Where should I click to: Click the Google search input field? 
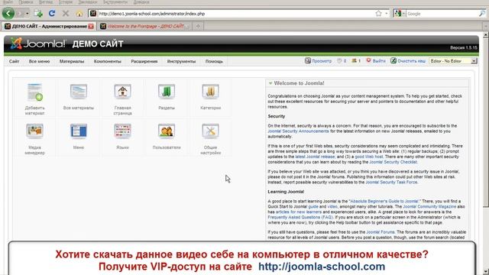[x=442, y=14]
